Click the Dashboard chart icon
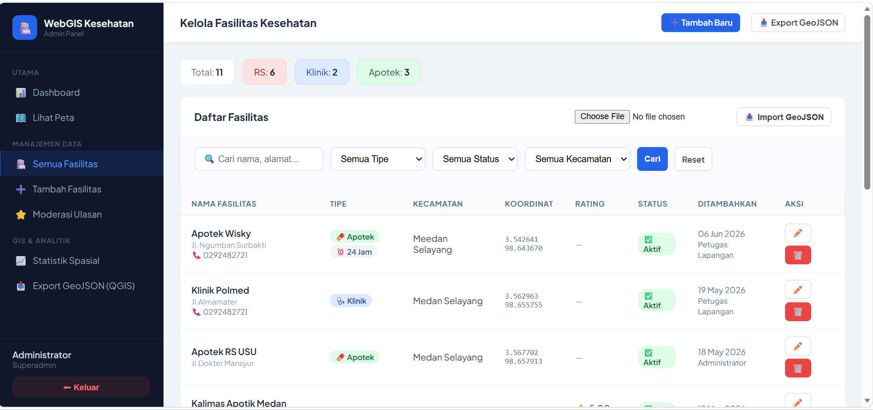873x410 pixels. pyautogui.click(x=21, y=93)
